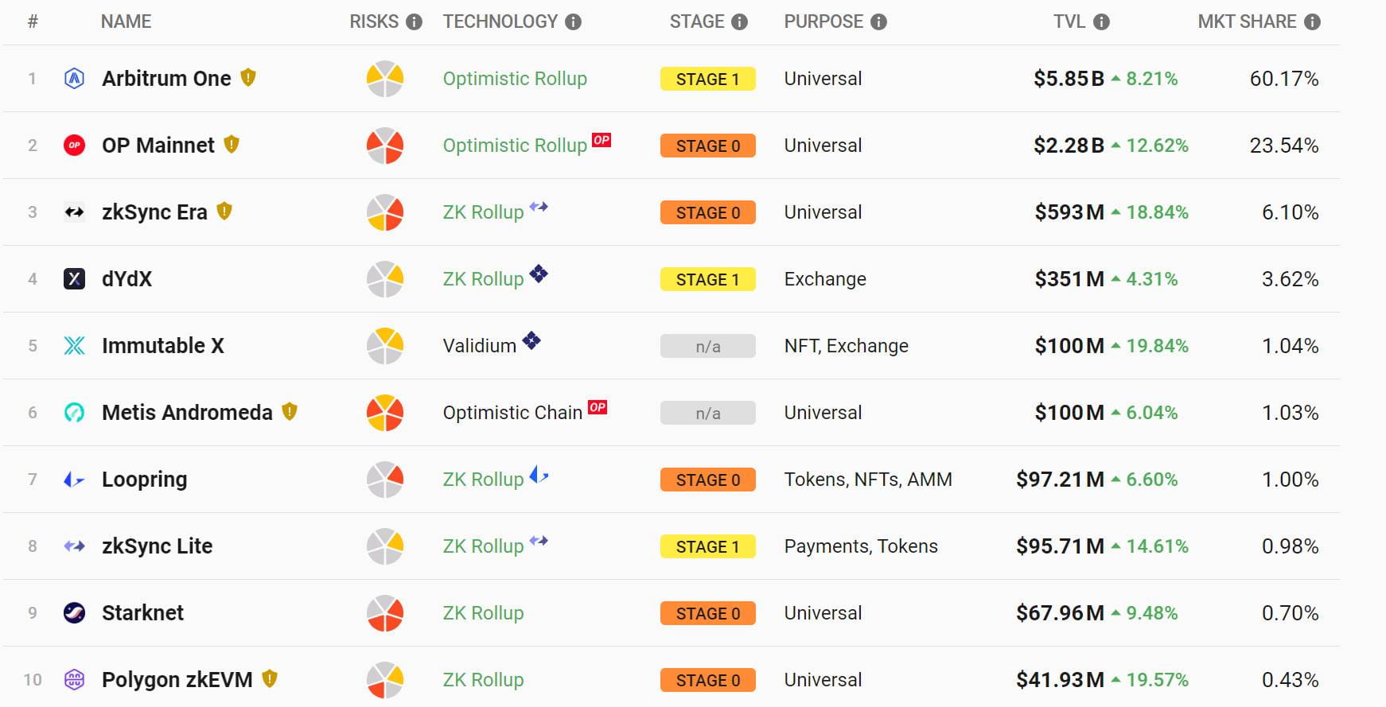This screenshot has height=707, width=1386.
Task: Click the info icon next to STAGE header
Action: [740, 21]
